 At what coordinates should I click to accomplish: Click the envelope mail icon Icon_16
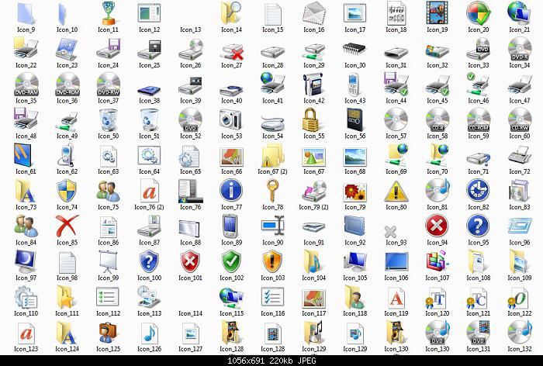click(313, 13)
